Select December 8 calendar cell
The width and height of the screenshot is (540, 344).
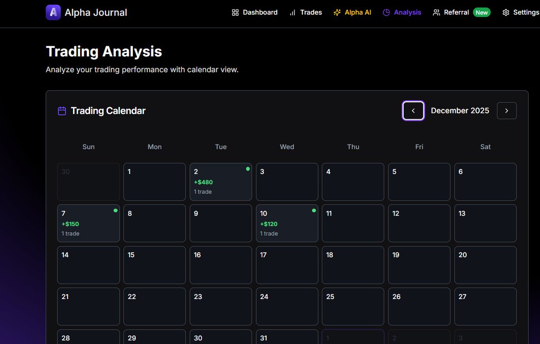pyautogui.click(x=154, y=223)
